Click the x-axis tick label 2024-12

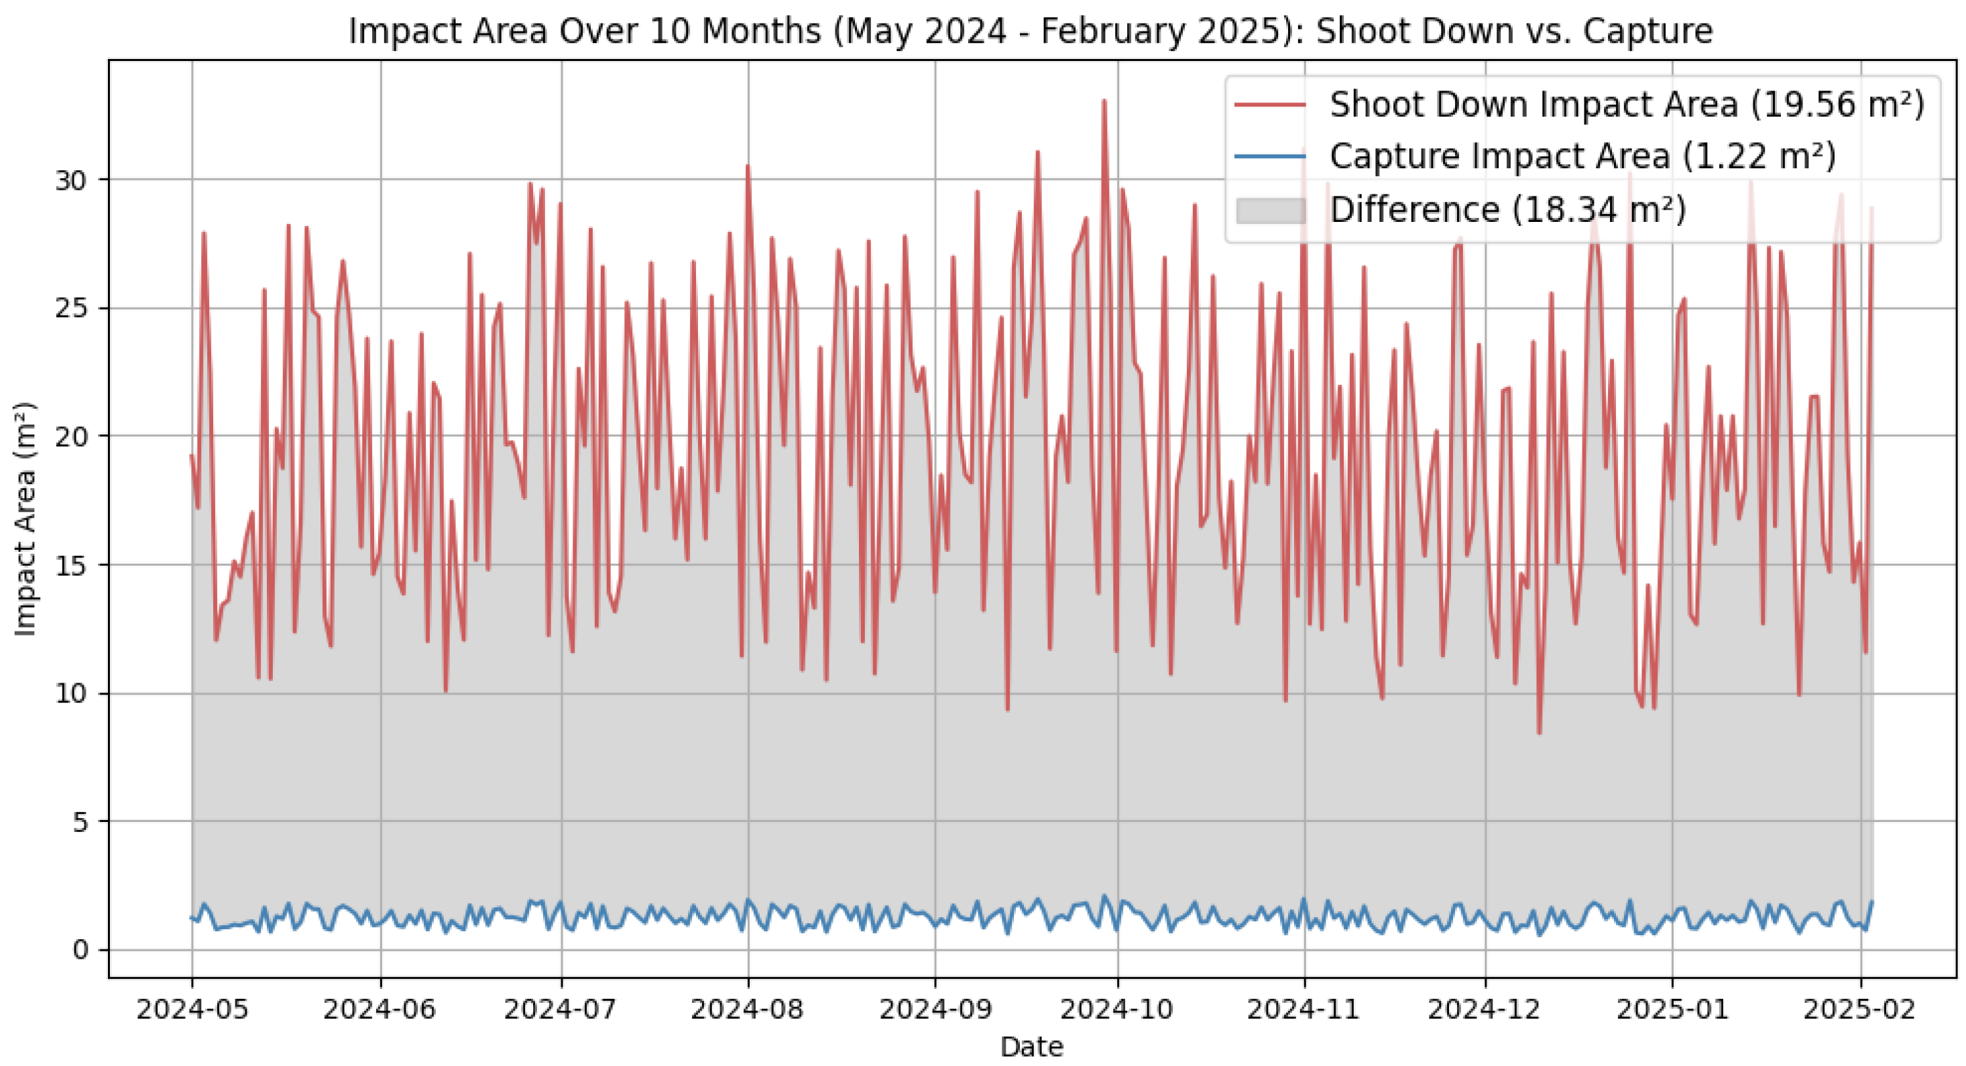click(1485, 1010)
